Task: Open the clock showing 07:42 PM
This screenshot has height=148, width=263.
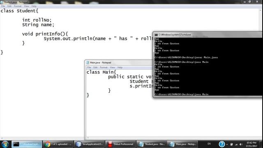Action: point(251,144)
